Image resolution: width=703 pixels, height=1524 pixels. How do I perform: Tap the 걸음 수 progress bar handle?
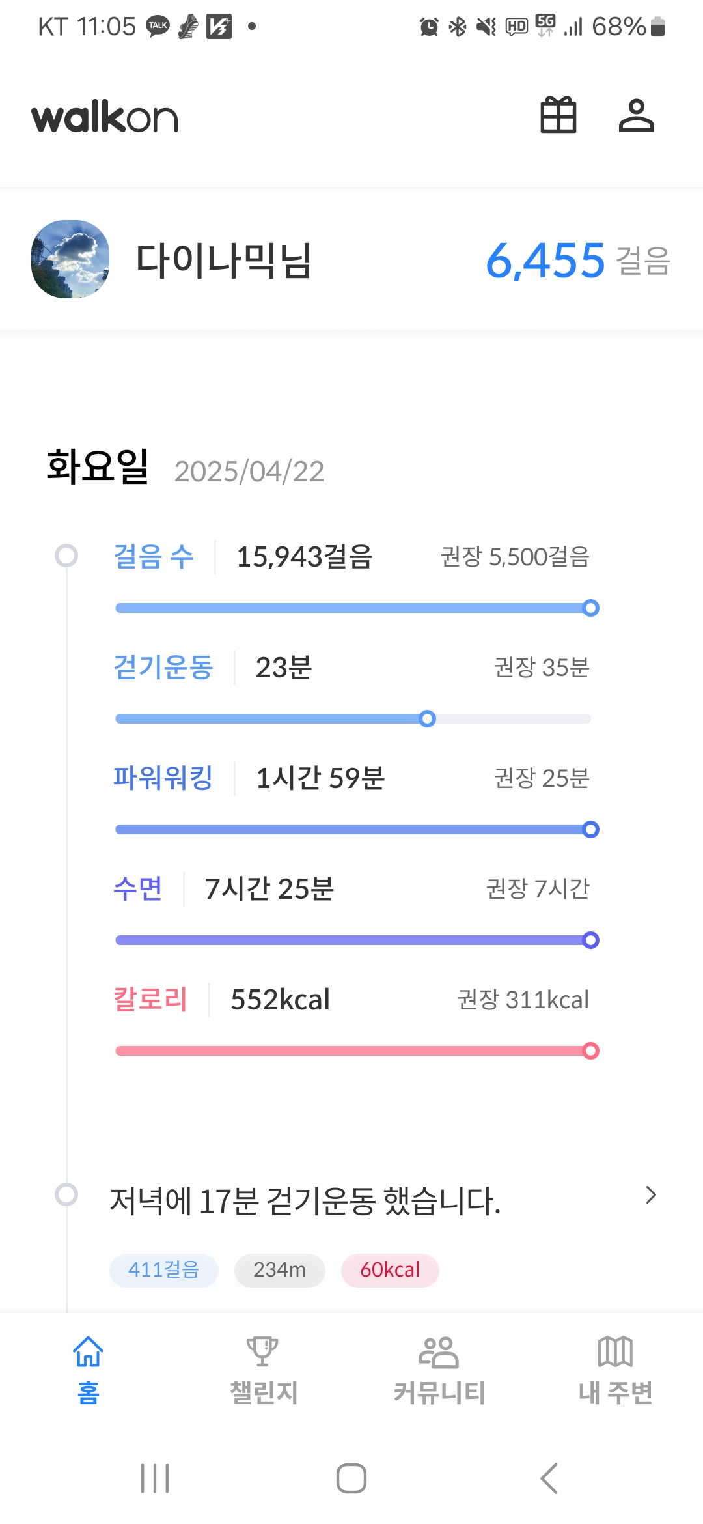pyautogui.click(x=590, y=608)
